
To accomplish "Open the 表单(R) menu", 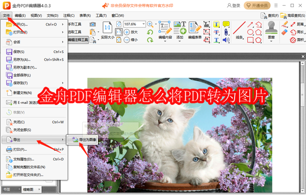I will [85, 16].
